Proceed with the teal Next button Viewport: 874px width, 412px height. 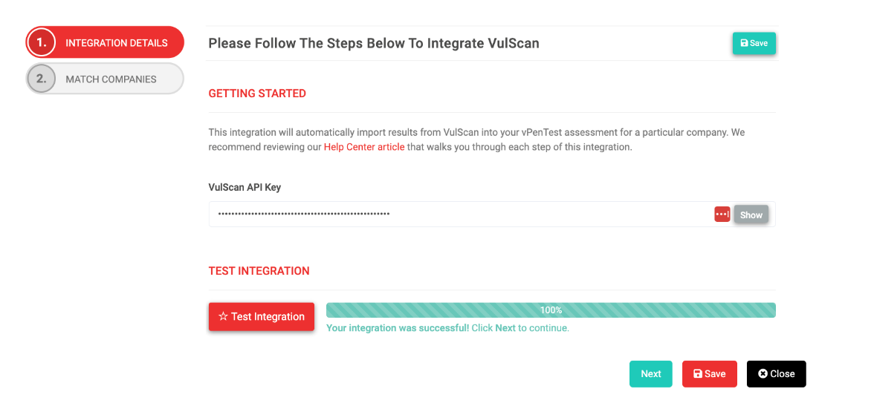(x=650, y=374)
